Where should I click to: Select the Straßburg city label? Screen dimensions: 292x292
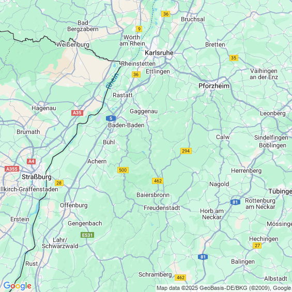click(x=37, y=177)
